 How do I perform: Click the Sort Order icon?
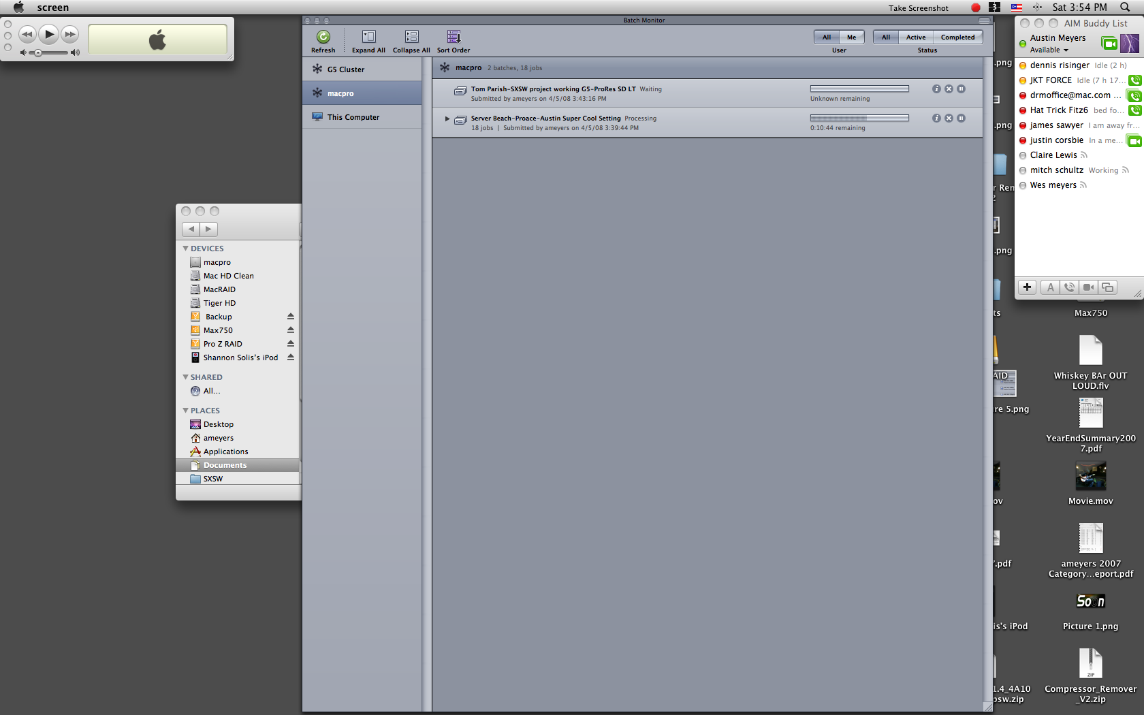coord(454,37)
